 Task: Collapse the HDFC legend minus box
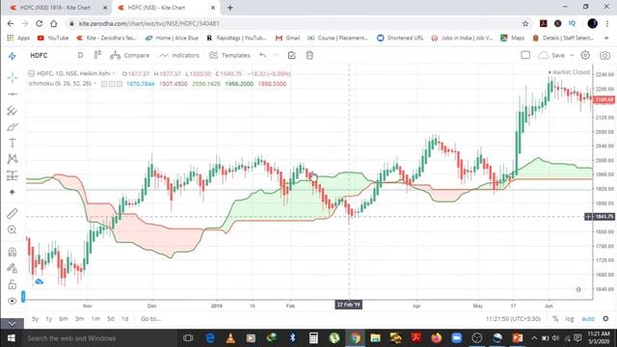click(x=31, y=73)
